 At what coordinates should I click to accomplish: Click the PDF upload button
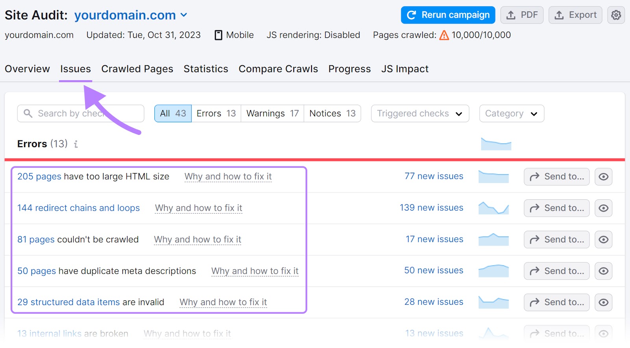click(522, 15)
